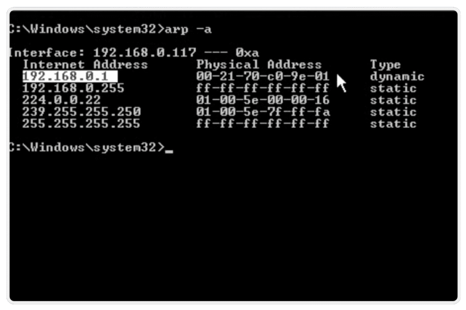Screen dimensions: 466x310
Task: Click the 224.0.0.22 internet address
Action: click(x=61, y=100)
